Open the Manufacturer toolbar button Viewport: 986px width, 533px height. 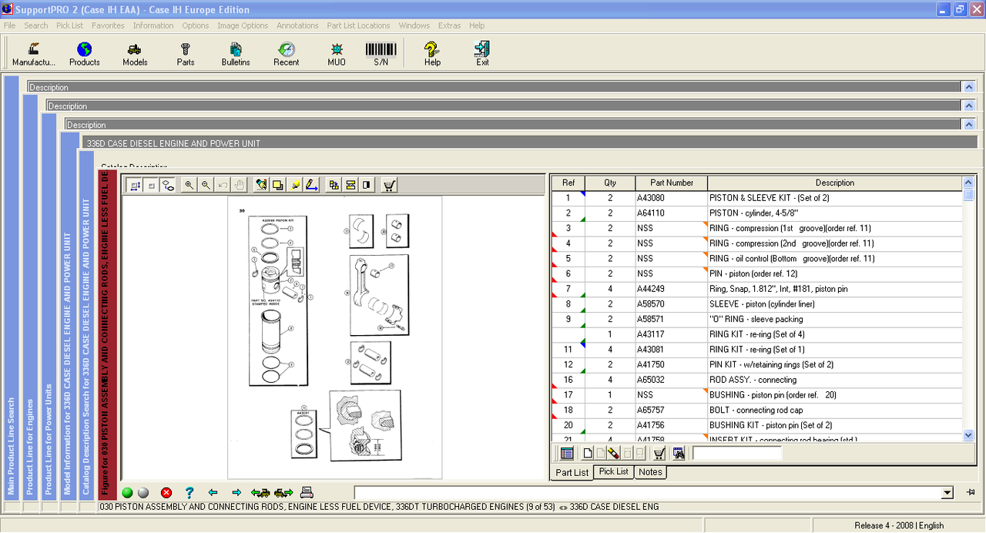[34, 54]
